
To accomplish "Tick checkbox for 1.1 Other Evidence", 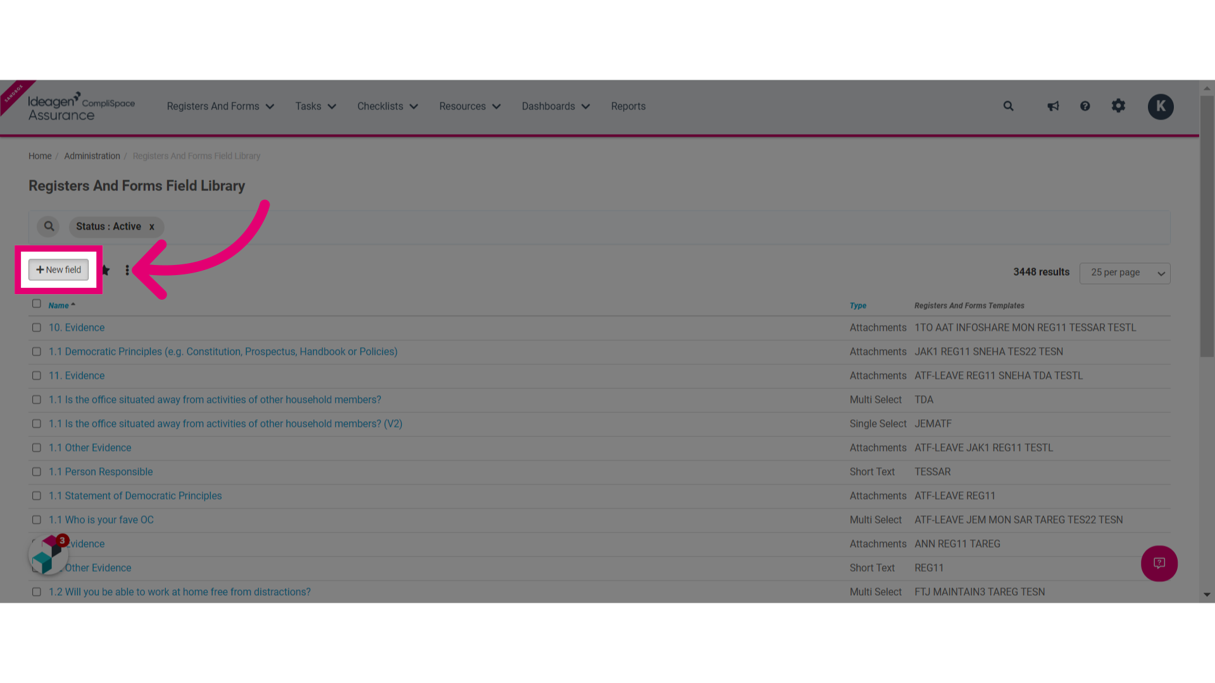I will [x=37, y=448].
